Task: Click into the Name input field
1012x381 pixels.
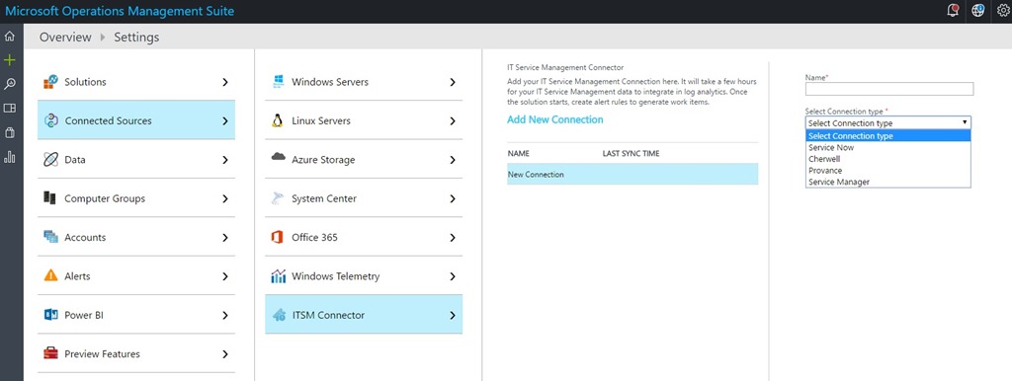Action: click(889, 89)
